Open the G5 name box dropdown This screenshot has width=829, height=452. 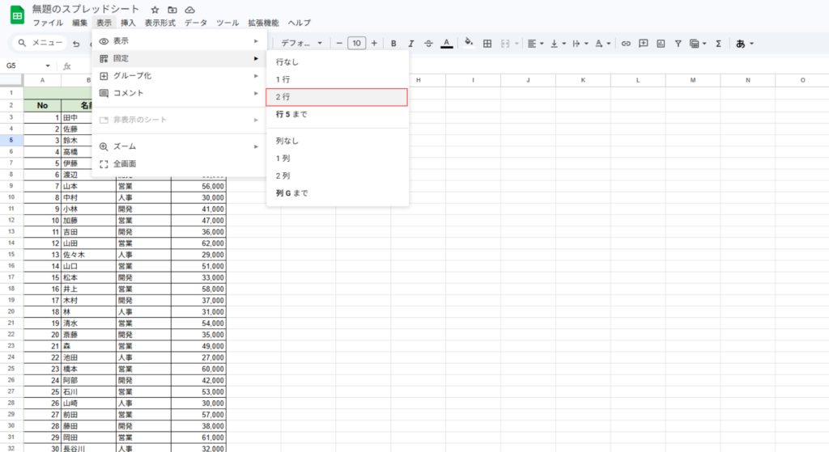48,66
